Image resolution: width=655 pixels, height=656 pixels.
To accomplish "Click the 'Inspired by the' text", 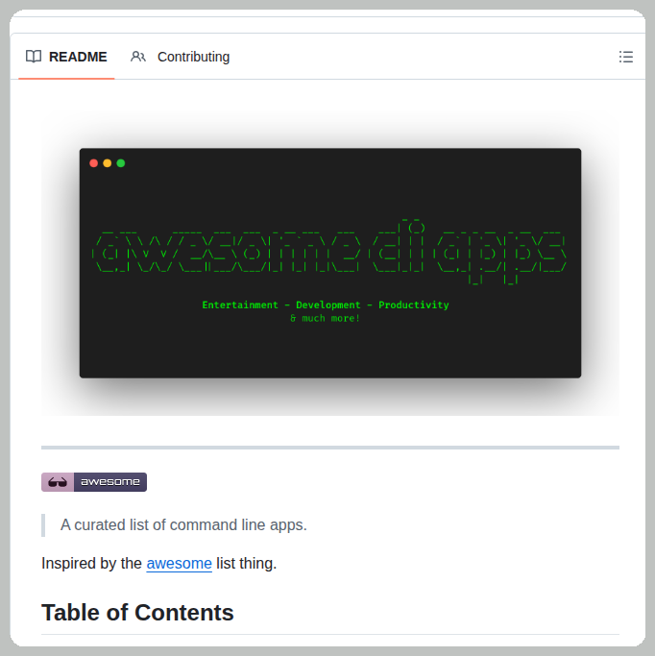I will click(x=91, y=564).
